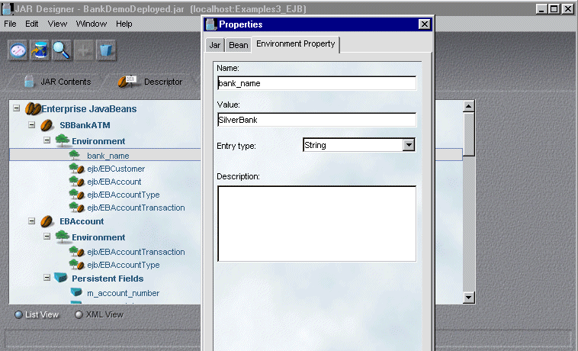Switch to the Bean properties tab
Screen dimensions: 578x351
click(x=239, y=45)
